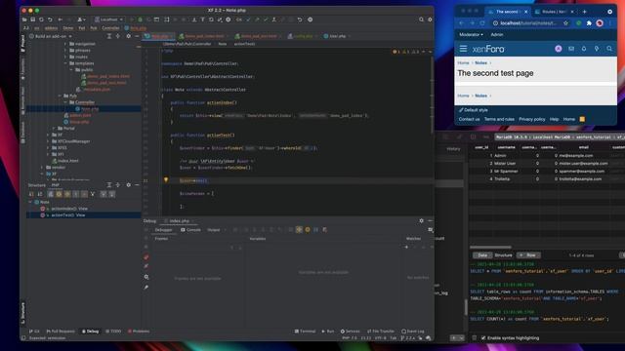
Task: Click the Contact us footer link
Action: pyautogui.click(x=469, y=119)
